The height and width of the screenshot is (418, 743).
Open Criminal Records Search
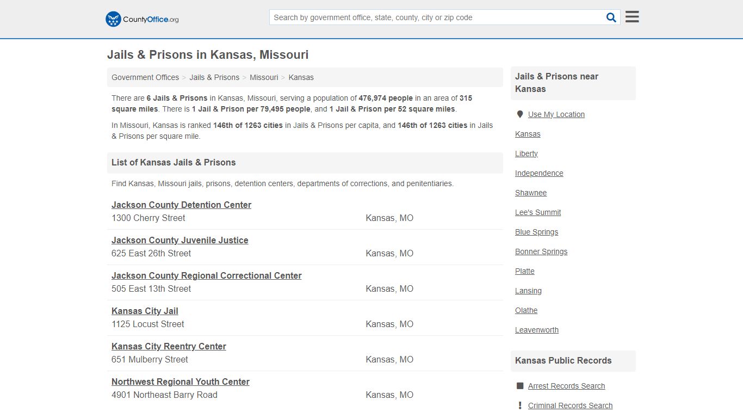point(570,405)
